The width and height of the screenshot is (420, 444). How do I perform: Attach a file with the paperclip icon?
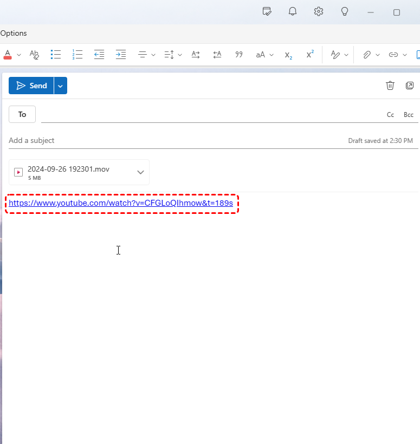[367, 54]
